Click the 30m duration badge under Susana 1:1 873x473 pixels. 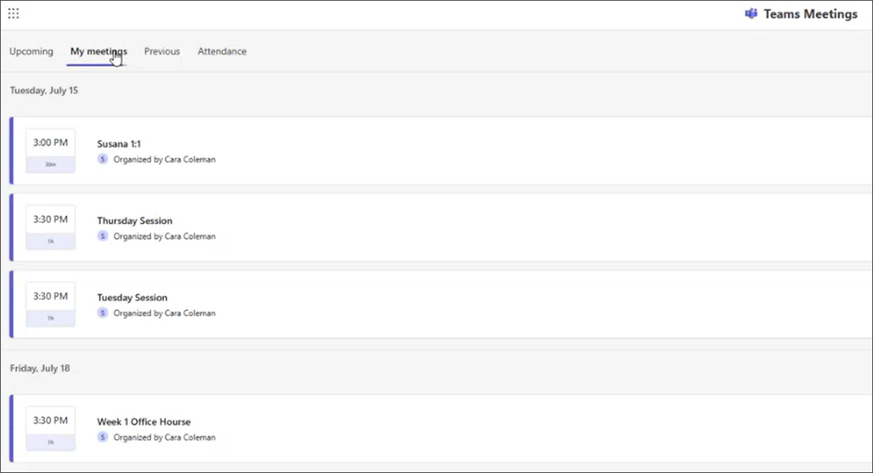point(50,164)
